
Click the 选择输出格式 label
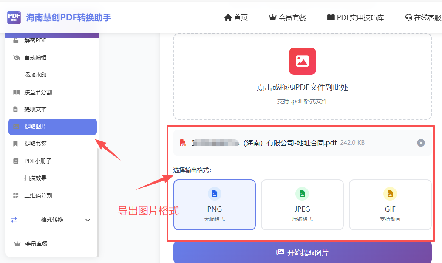192,170
